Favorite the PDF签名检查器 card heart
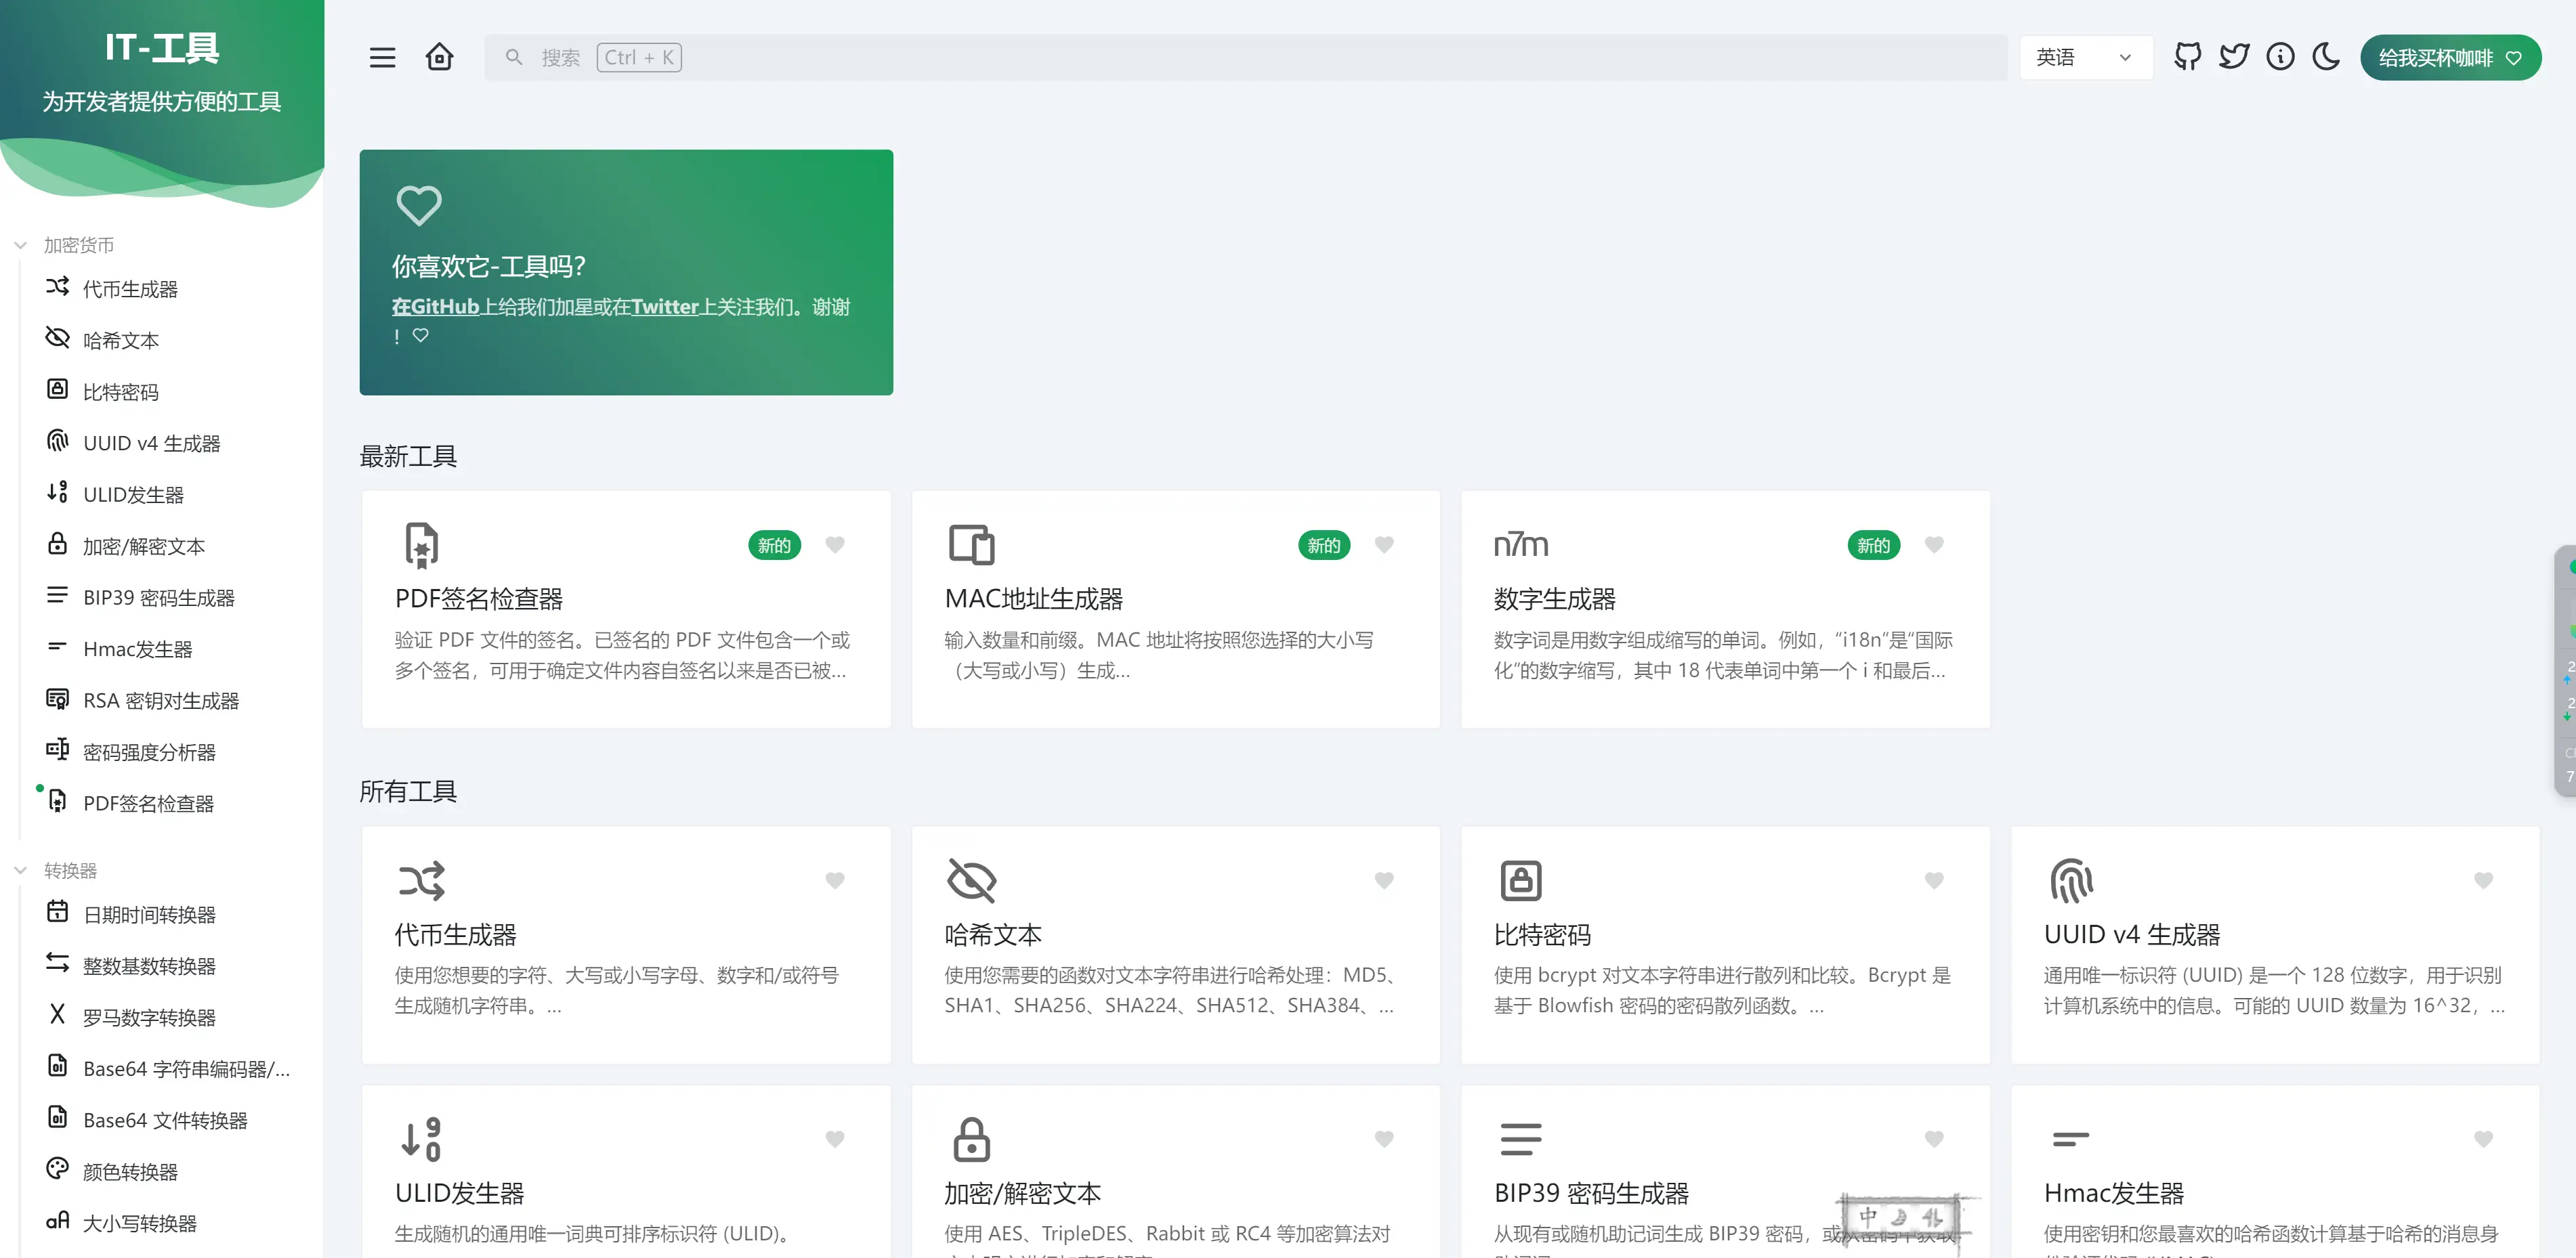The width and height of the screenshot is (2576, 1258). (x=835, y=546)
